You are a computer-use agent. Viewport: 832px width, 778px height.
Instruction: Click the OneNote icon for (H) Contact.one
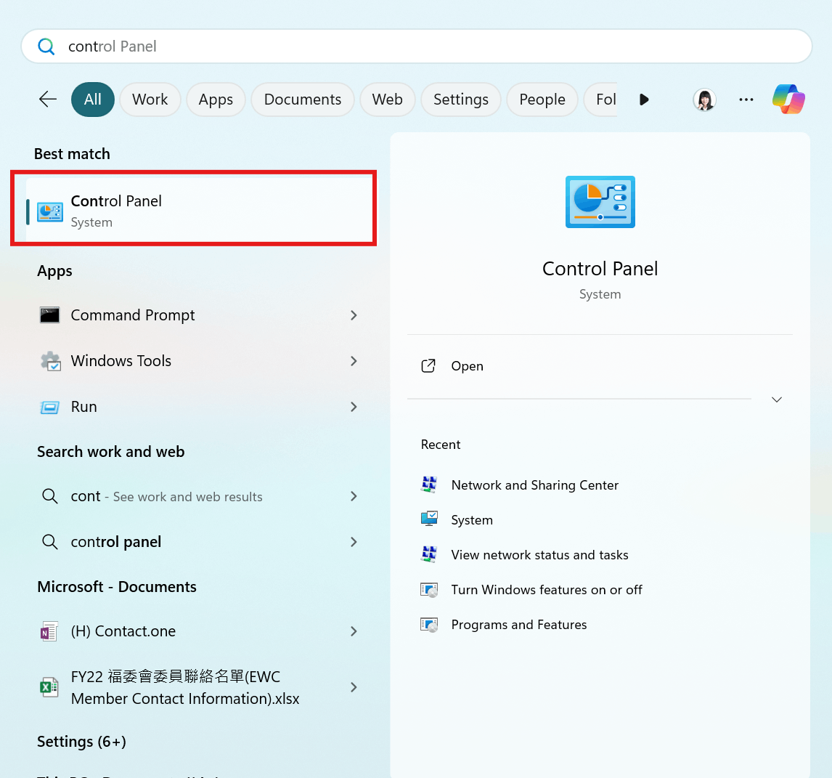tap(49, 631)
